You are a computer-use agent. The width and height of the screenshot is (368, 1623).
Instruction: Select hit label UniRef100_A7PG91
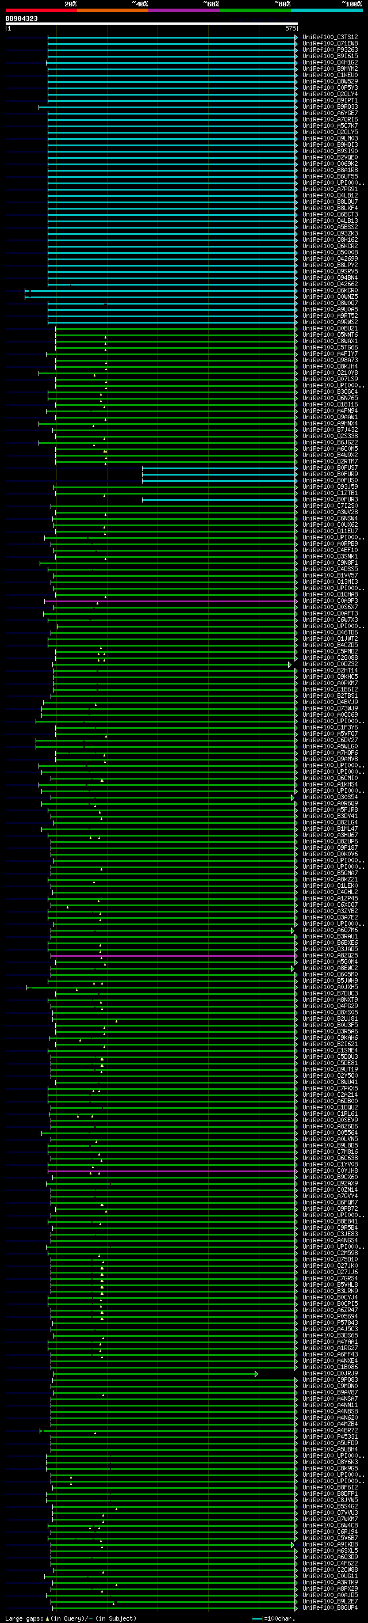click(x=330, y=189)
